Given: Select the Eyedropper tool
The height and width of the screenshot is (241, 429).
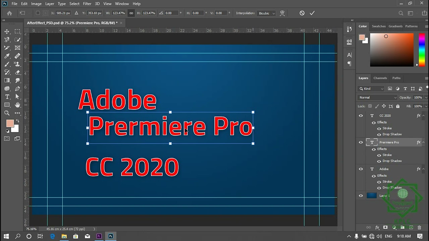Looking at the screenshot, I should pyautogui.click(x=7, y=56).
